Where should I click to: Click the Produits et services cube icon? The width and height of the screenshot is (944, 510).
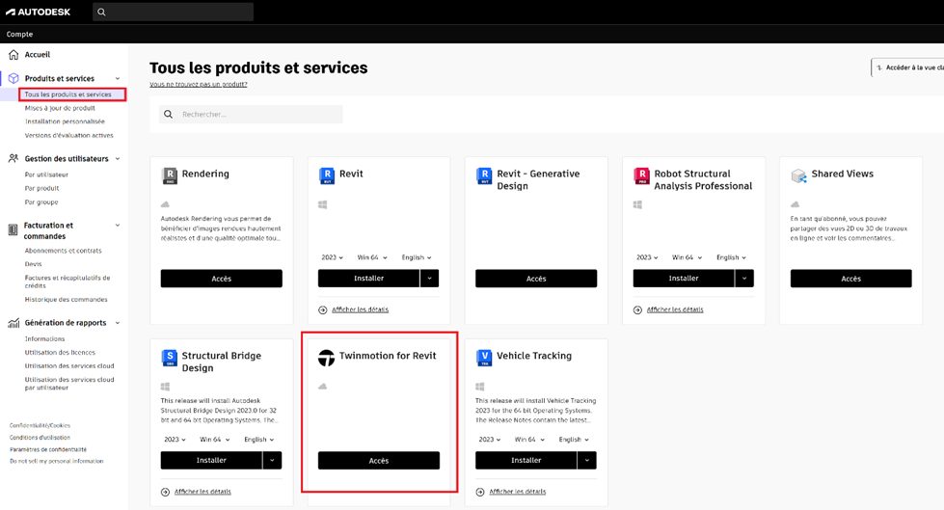tap(13, 78)
